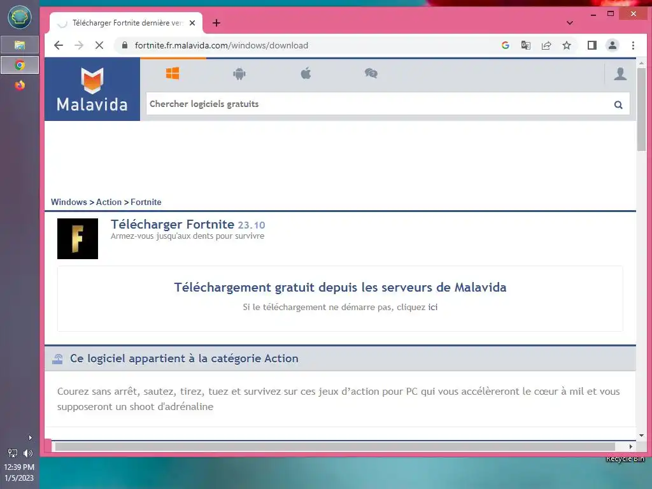Open Chrome side panel
Image resolution: width=652 pixels, height=489 pixels.
(592, 45)
